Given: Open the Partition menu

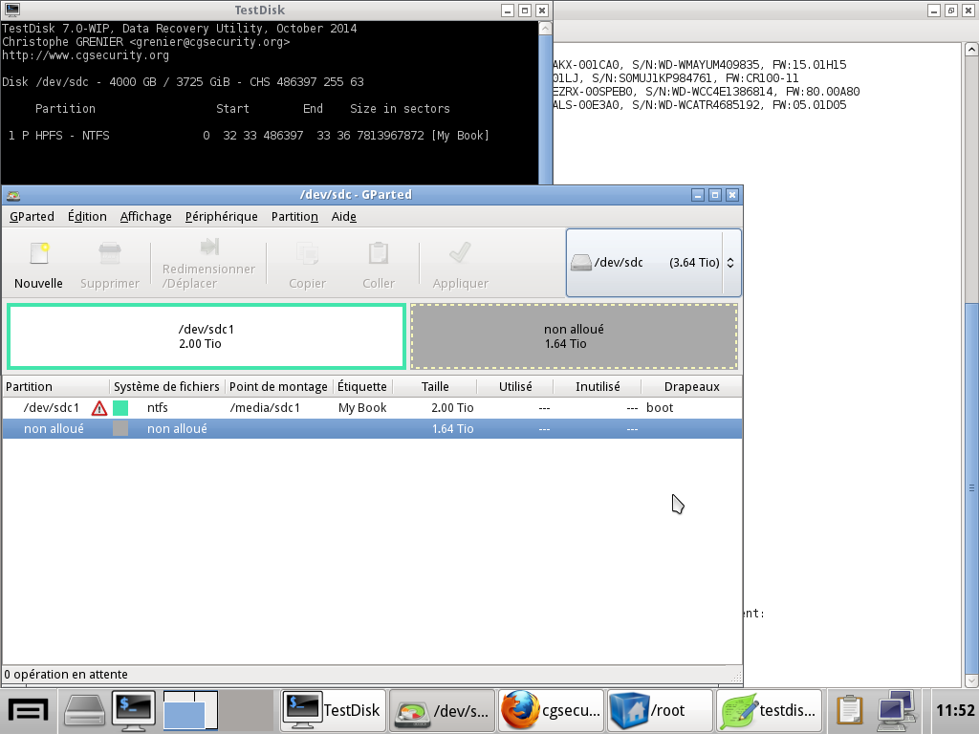Looking at the screenshot, I should pos(294,217).
